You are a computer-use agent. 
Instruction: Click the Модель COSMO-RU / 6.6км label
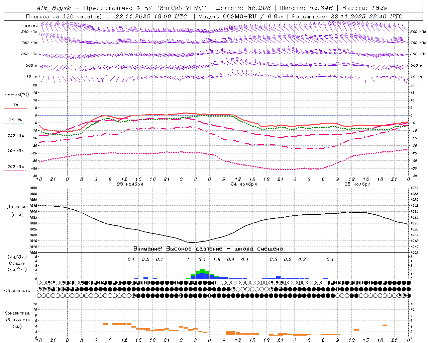coord(241,16)
